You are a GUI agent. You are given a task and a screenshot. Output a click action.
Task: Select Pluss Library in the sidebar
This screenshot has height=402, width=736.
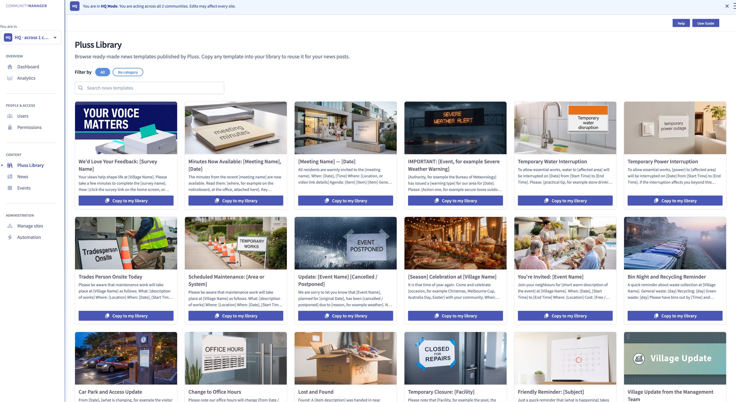point(31,165)
